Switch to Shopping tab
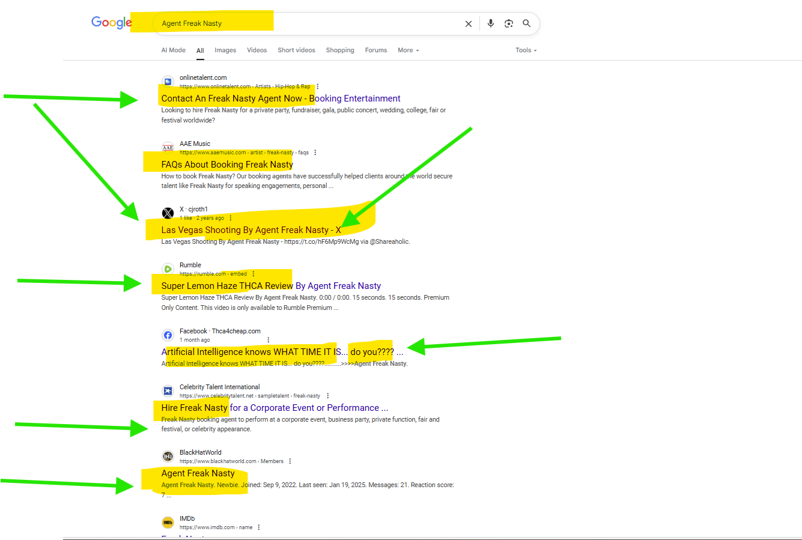Image resolution: width=802 pixels, height=540 pixels. click(x=340, y=50)
